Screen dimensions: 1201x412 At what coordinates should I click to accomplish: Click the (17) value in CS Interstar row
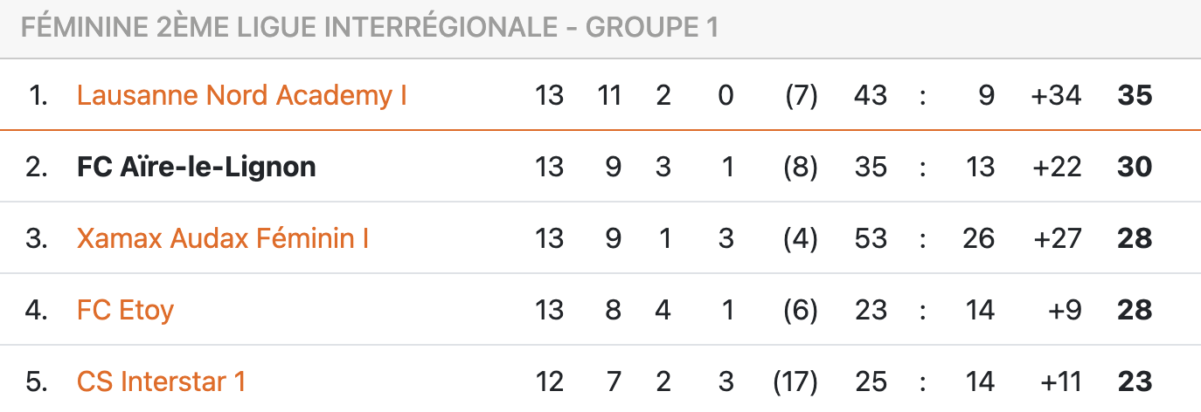pyautogui.click(x=795, y=381)
